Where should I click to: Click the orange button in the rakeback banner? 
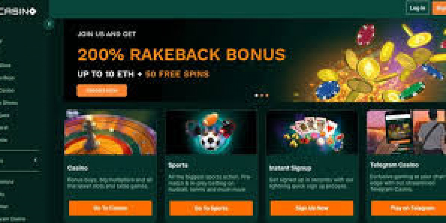click(x=102, y=90)
